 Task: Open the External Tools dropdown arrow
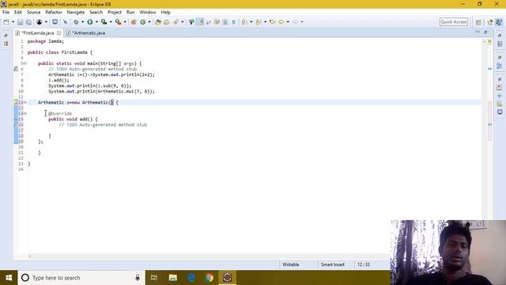point(125,22)
